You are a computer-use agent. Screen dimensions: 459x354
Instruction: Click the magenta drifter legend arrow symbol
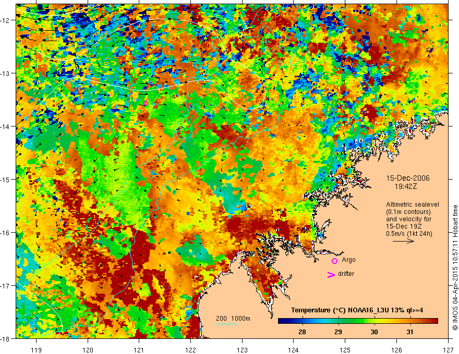click(331, 274)
